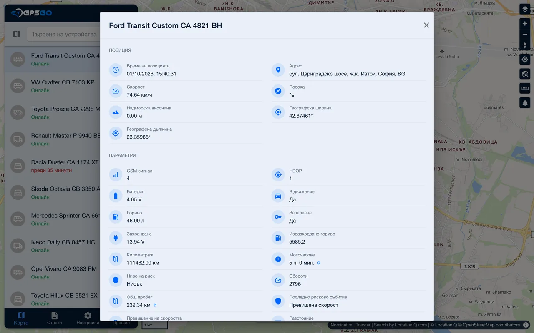Open the notifications bell
The height and width of the screenshot is (333, 534).
(525, 102)
